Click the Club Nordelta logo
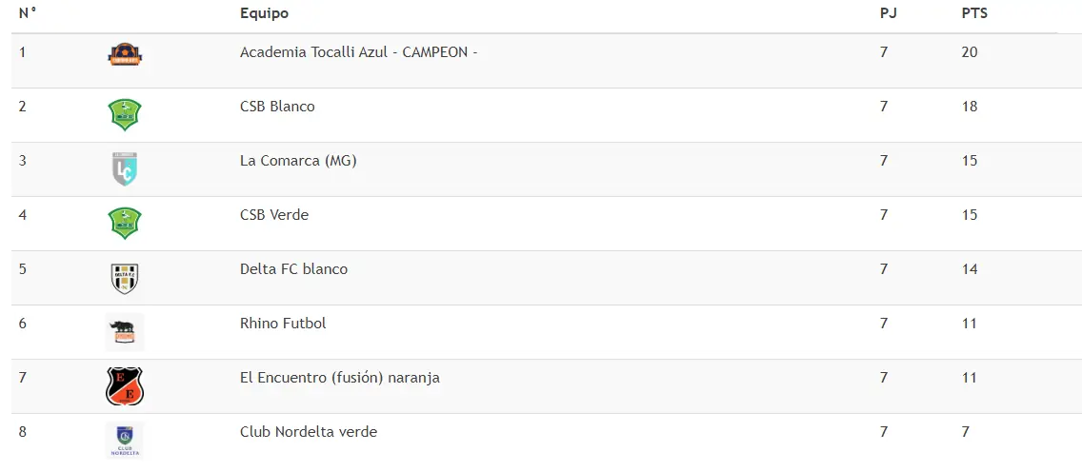The height and width of the screenshot is (472, 1082). tap(125, 441)
